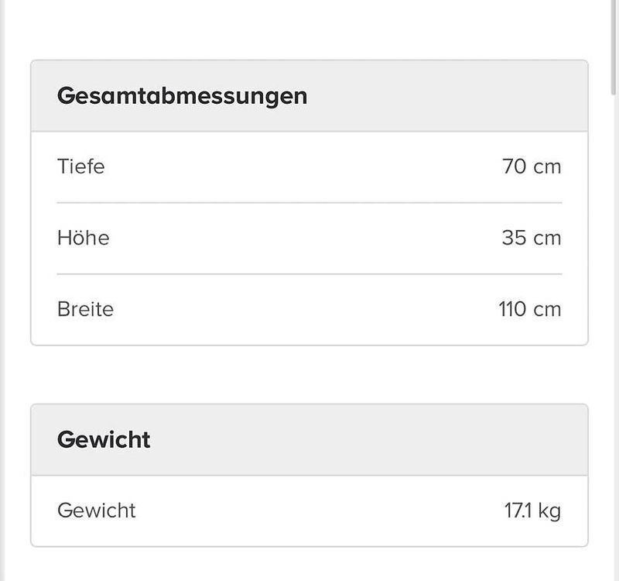Select the 17.1 kg weight value

click(x=532, y=511)
